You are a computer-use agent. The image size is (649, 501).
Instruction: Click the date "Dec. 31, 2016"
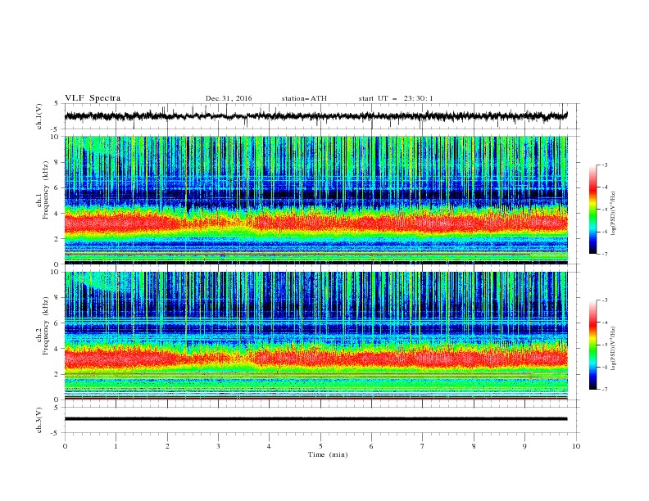pyautogui.click(x=229, y=98)
